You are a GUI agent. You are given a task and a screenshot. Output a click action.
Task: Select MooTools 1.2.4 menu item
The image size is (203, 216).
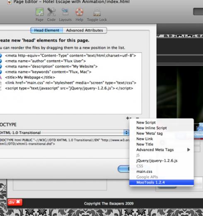pos(162,182)
